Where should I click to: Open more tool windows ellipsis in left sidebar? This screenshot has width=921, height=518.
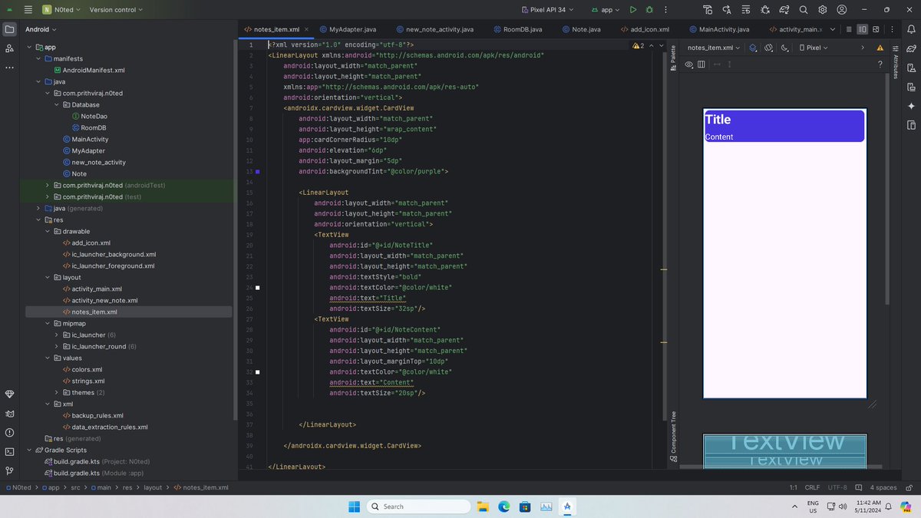tap(9, 68)
